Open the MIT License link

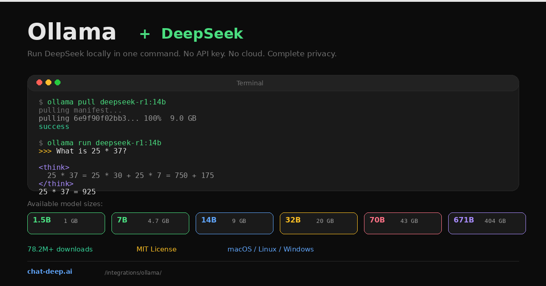157,249
